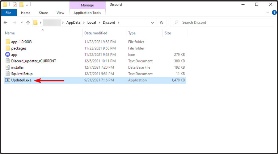
Task: Click the blurred user folder breadcrumb
Action: point(52,22)
